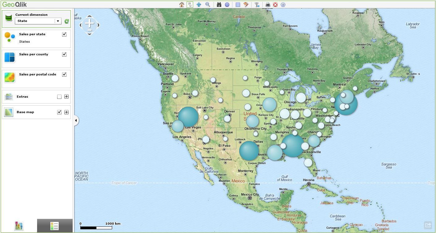Screen dimensions: 436x233
Task: Open the binoculars search tool
Action: point(219,4)
